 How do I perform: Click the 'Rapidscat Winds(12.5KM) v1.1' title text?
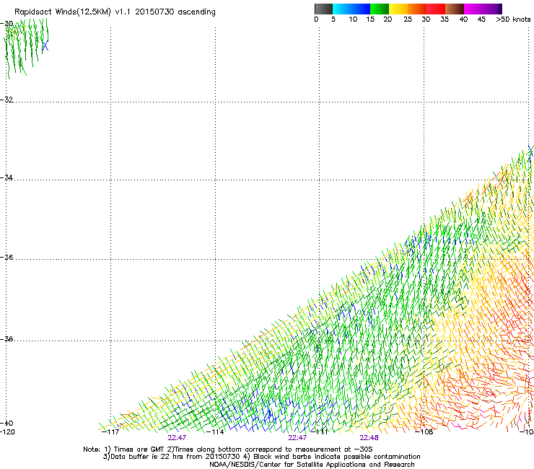click(x=73, y=12)
